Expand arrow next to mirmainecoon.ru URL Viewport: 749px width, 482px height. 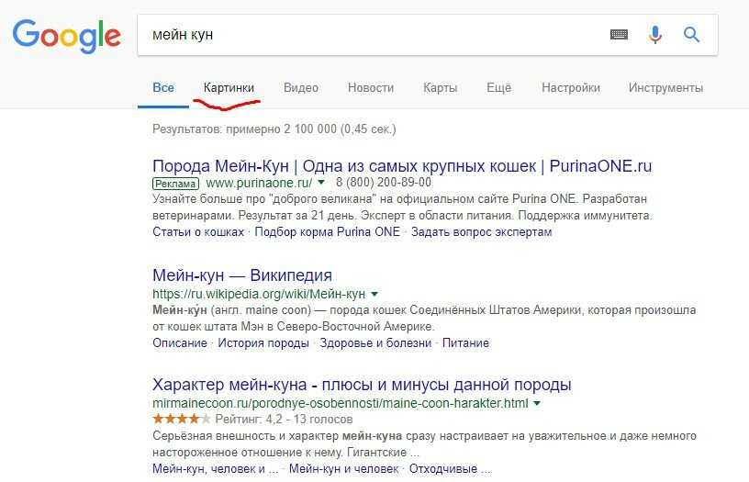point(537,403)
